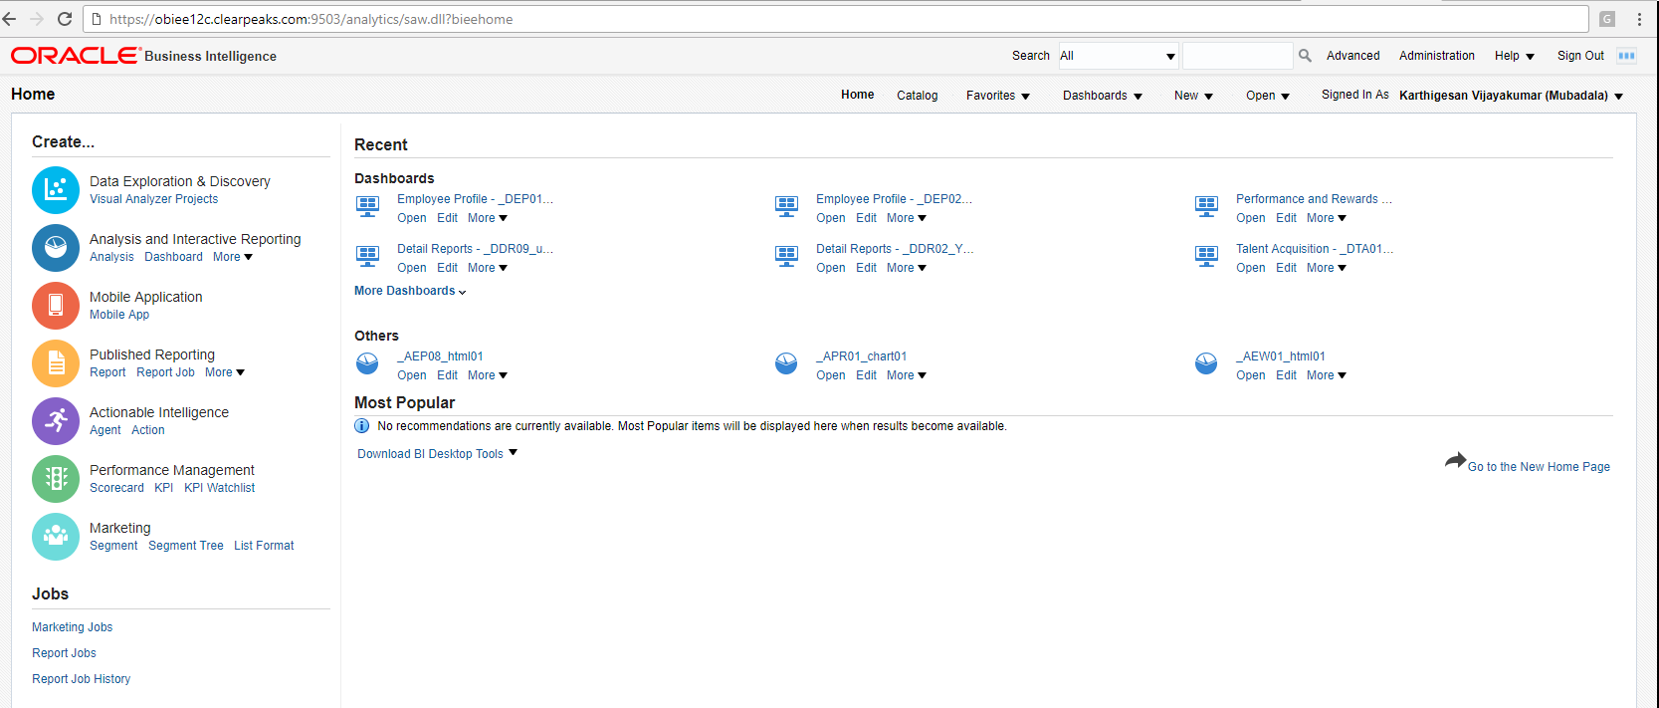Image resolution: width=1659 pixels, height=708 pixels.
Task: Click the Mobile Application icon
Action: pyautogui.click(x=56, y=306)
